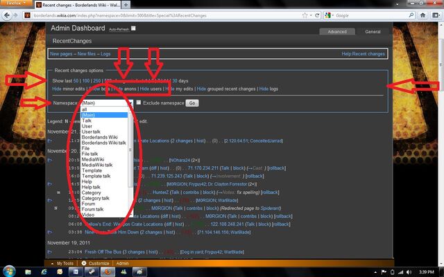Launch Internet Explorer from the taskbar
The width and height of the screenshot is (444, 277).
44,272
